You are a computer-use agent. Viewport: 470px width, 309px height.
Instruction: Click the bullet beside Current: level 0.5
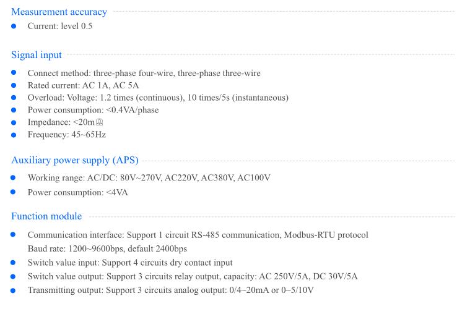[x=14, y=27]
